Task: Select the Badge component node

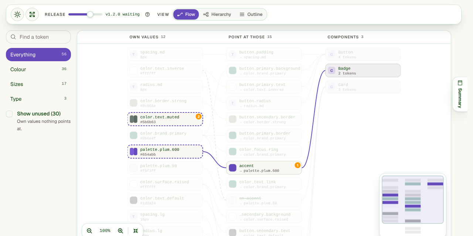Action: [x=363, y=71]
